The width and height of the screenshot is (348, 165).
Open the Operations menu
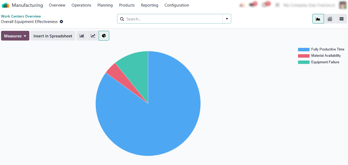pos(81,5)
